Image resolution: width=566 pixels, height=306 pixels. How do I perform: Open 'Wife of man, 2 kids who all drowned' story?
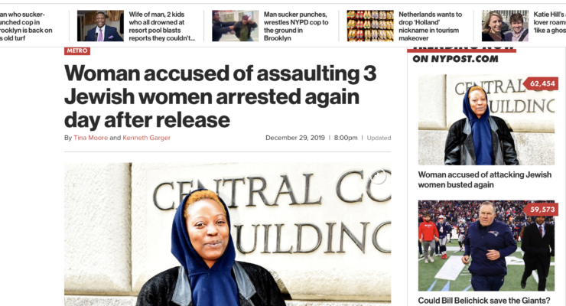161,26
